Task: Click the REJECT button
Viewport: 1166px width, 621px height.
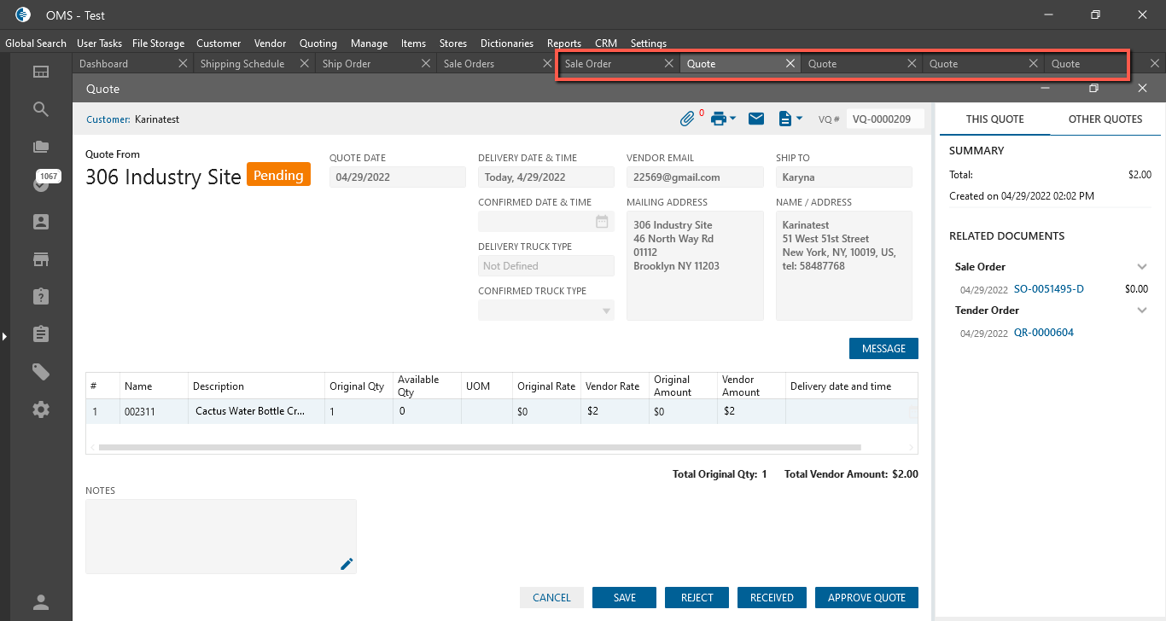Action: [x=697, y=597]
